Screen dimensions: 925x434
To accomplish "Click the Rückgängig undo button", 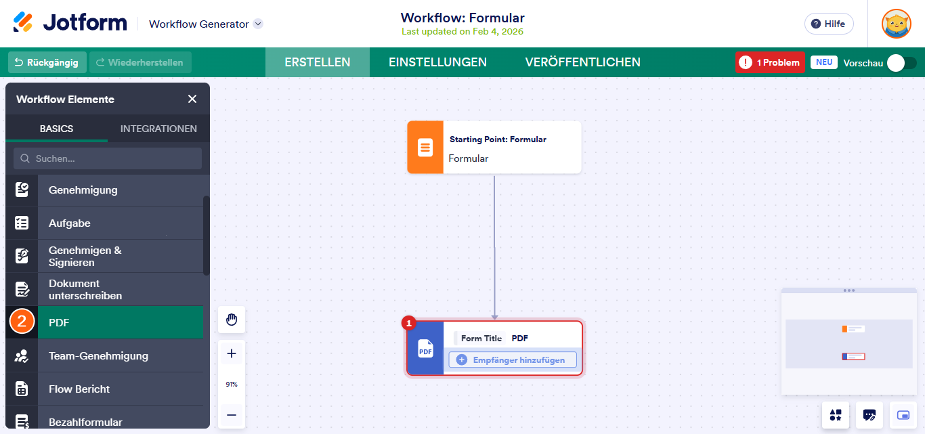I will point(46,62).
